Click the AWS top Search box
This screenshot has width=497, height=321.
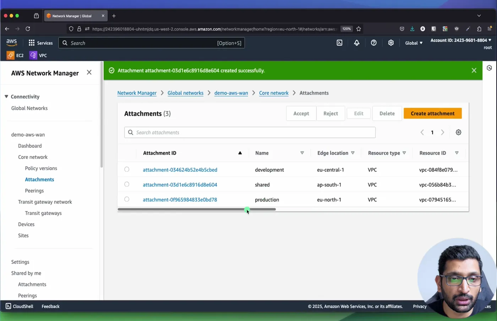coord(152,43)
